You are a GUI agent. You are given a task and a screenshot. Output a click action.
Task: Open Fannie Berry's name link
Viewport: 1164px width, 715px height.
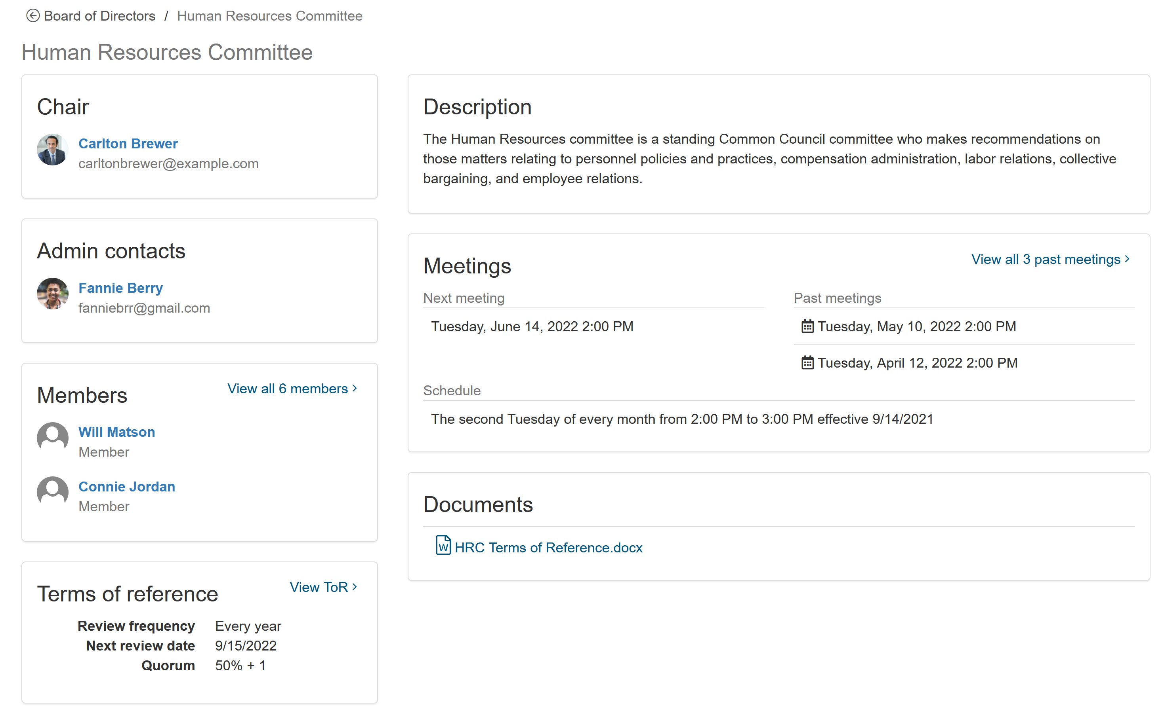click(x=120, y=288)
